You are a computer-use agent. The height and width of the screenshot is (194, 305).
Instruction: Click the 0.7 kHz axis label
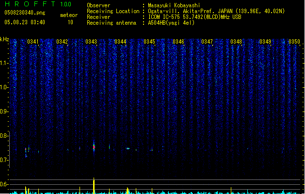point(3,160)
